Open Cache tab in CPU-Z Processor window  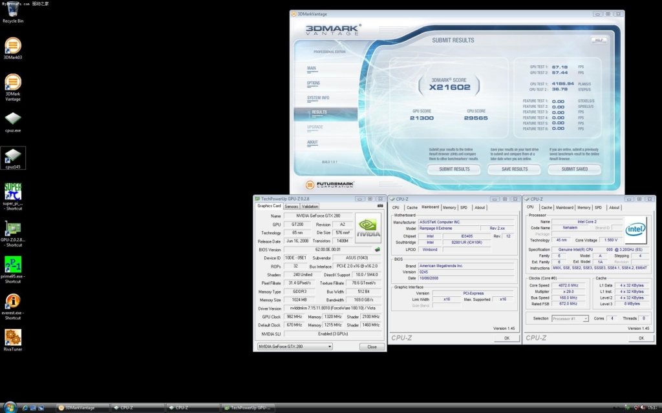pos(546,207)
